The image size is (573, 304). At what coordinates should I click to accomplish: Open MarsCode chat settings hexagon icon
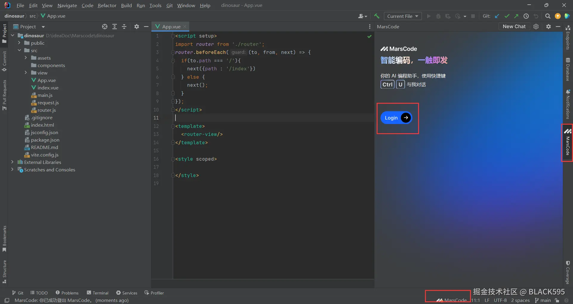pyautogui.click(x=536, y=27)
